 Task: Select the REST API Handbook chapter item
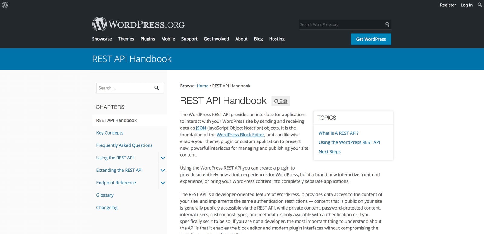click(129, 120)
